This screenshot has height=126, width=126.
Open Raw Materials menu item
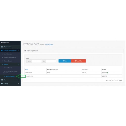pos(8,54)
